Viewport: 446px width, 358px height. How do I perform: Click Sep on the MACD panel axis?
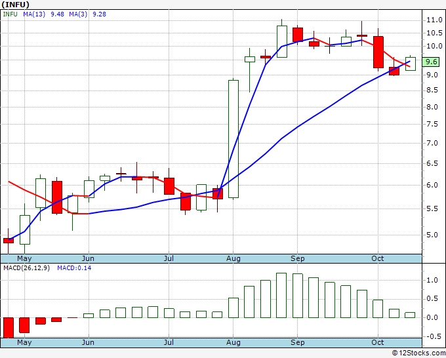click(x=298, y=342)
